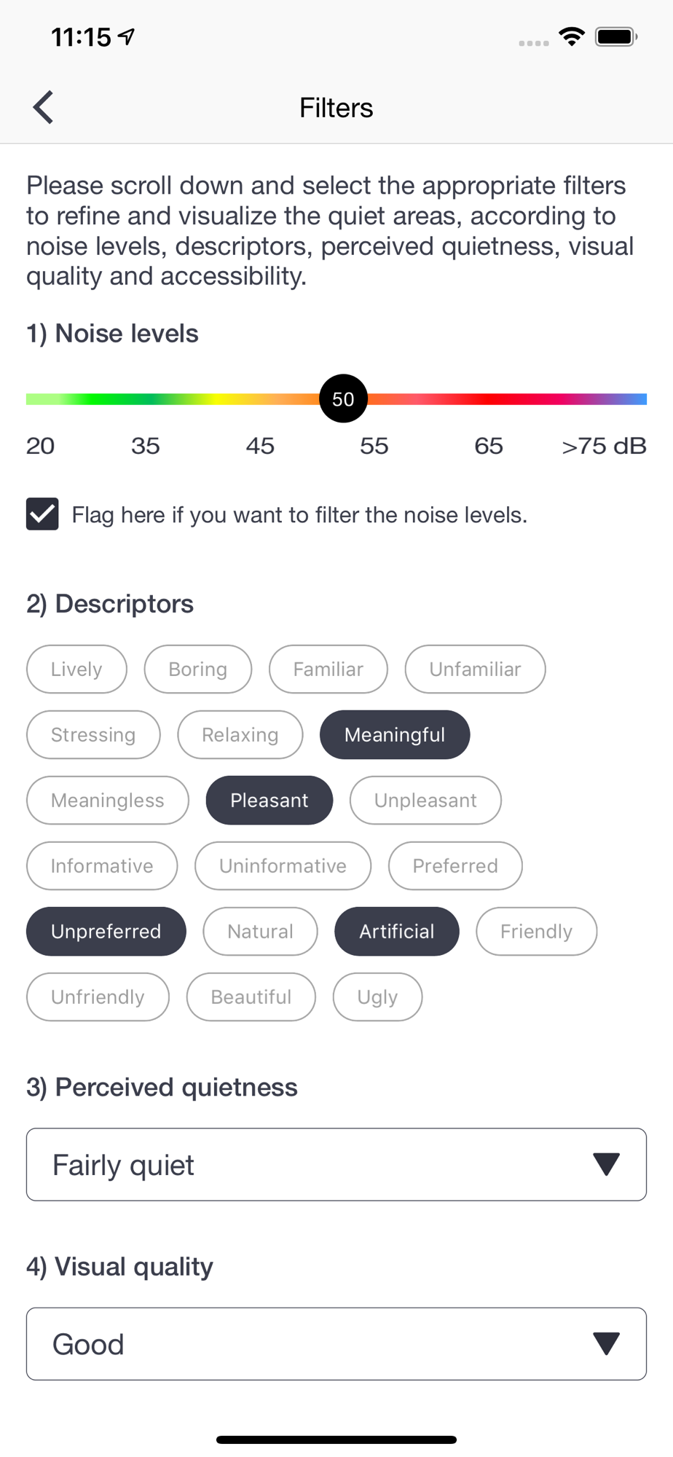Screen dimensions: 673x1457
Task: Click the Perceived quietness dropdown triangle
Action: tap(606, 1164)
